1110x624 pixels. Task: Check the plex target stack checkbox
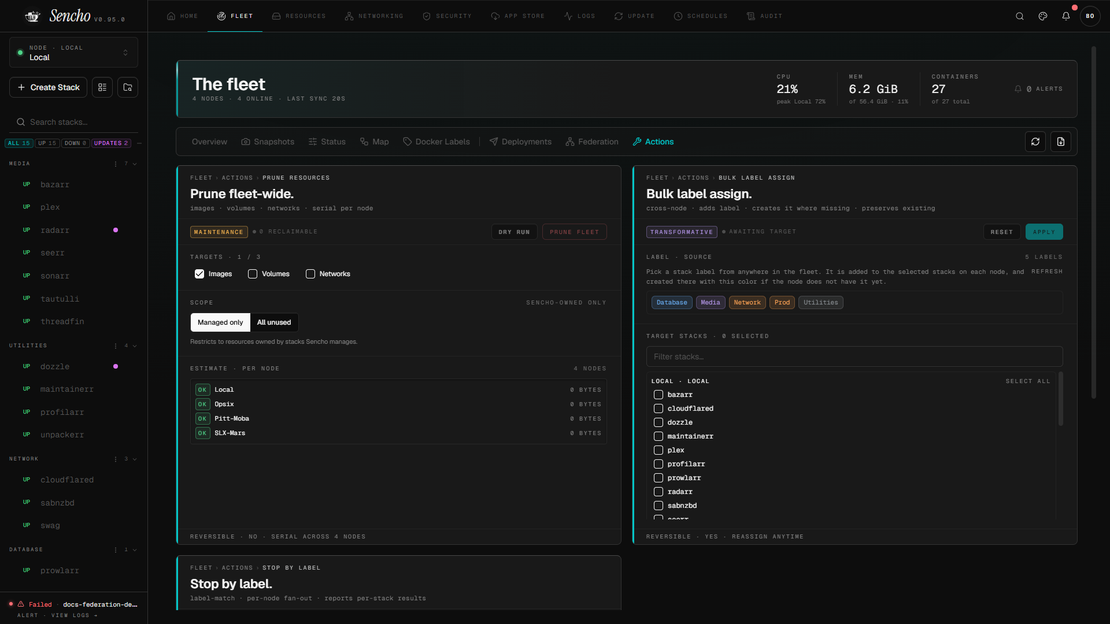(658, 450)
